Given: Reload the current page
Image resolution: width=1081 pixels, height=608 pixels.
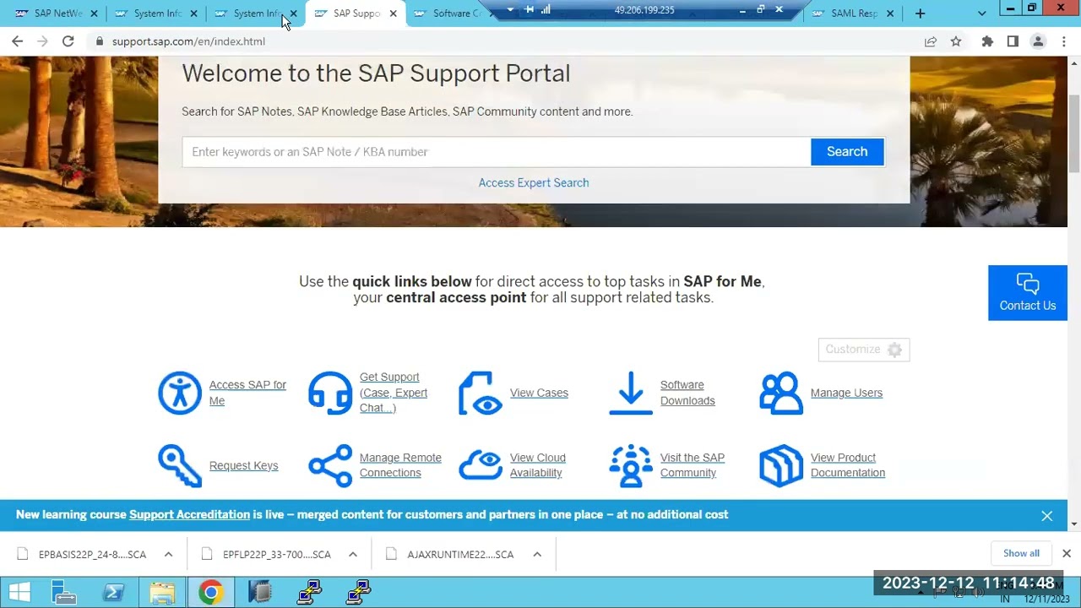Looking at the screenshot, I should pyautogui.click(x=68, y=41).
